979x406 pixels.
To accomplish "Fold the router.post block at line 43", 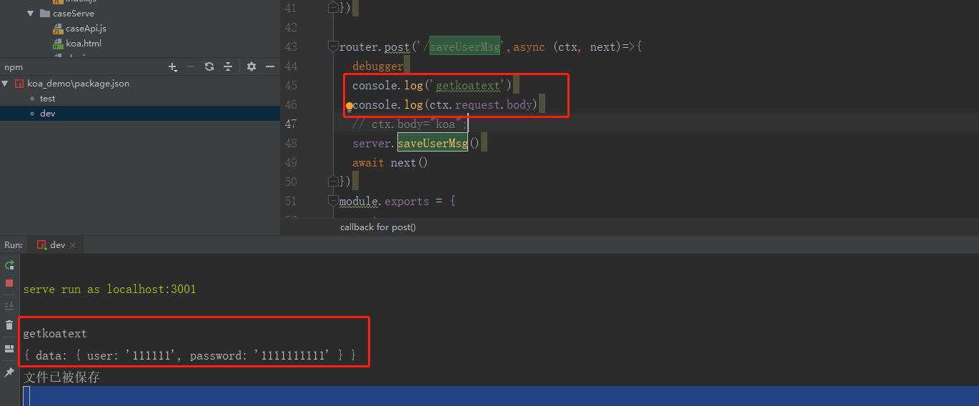I will pyautogui.click(x=333, y=46).
